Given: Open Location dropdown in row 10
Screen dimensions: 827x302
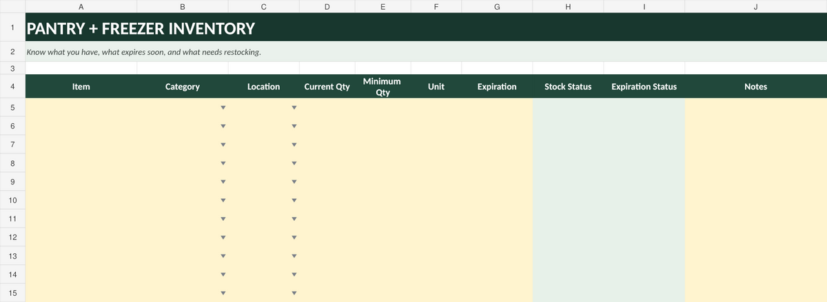Looking at the screenshot, I should [294, 201].
